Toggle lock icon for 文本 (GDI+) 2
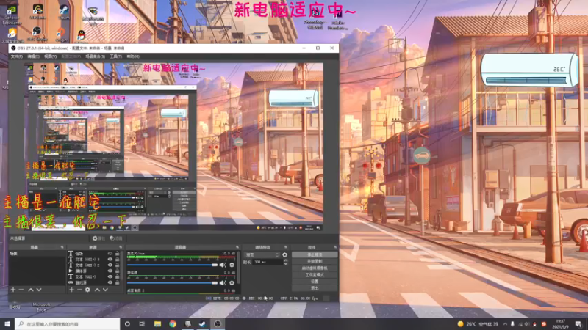Viewport: 588px width, 330px height. coord(118,265)
